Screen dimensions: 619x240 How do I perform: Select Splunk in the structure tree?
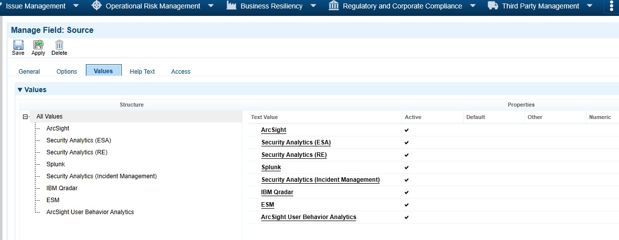[55, 164]
